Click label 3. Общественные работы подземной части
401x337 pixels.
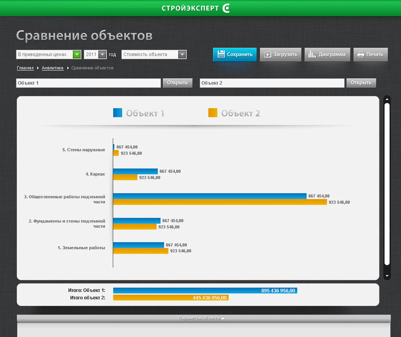[x=65, y=199]
